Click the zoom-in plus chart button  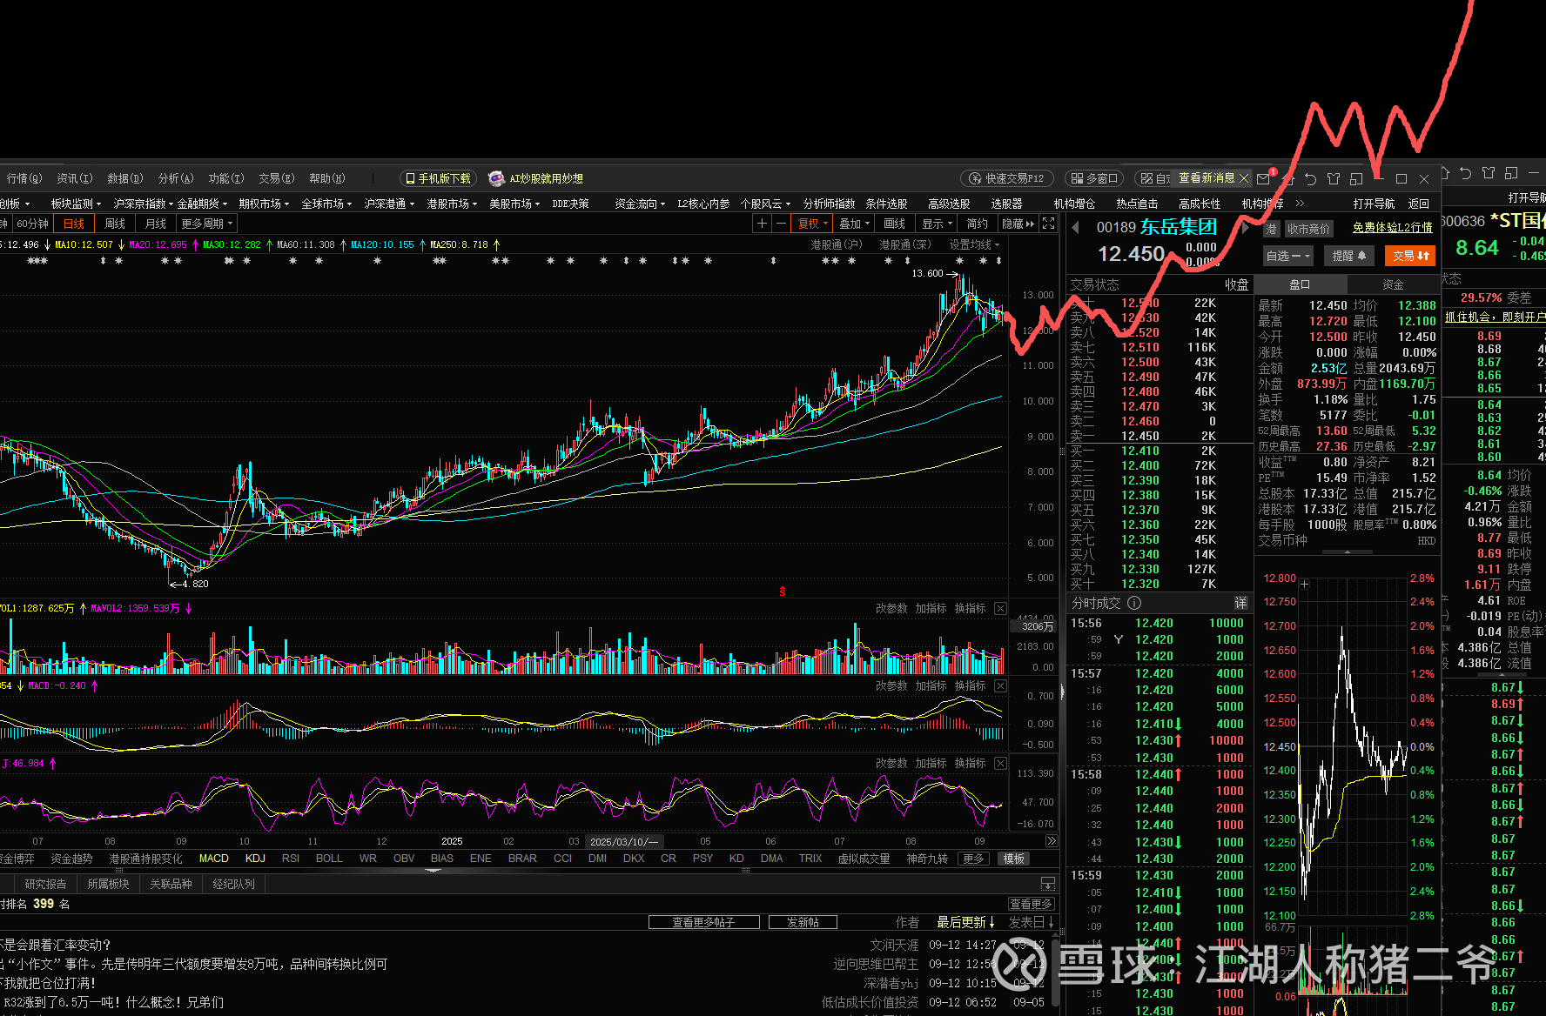pos(762,224)
